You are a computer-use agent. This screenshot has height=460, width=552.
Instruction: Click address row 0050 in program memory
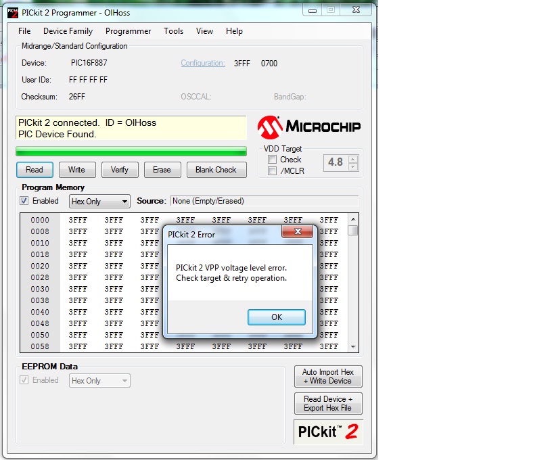tap(40, 335)
